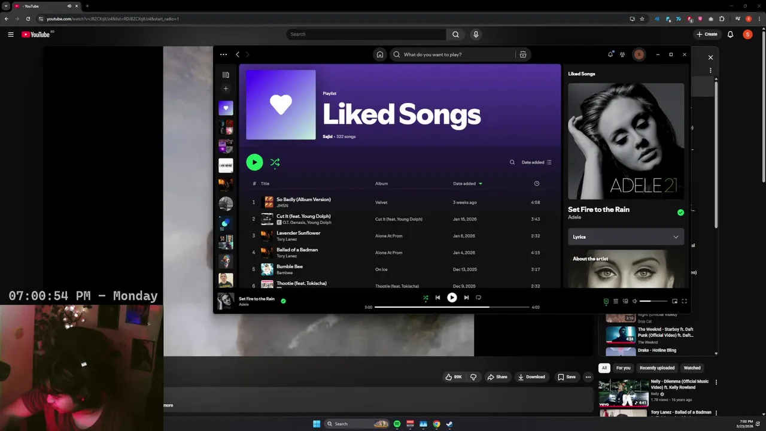Toggle the green saved checkmark beside Set Fire to the Rain title
The height and width of the screenshot is (431, 766).
680,213
